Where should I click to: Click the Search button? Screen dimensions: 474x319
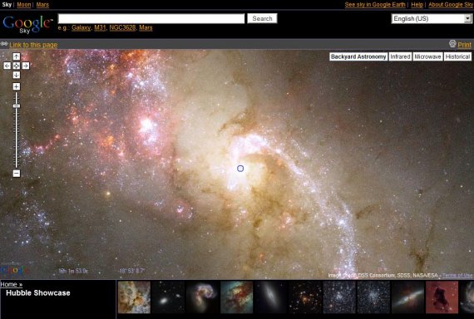coord(262,18)
